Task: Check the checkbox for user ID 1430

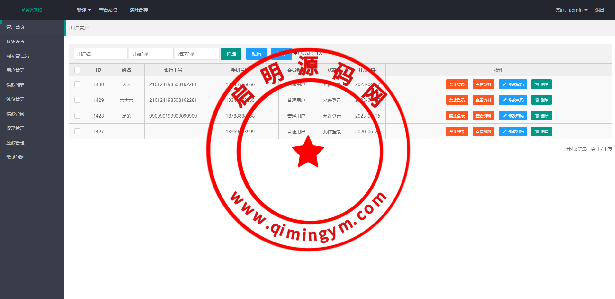Action: click(77, 84)
